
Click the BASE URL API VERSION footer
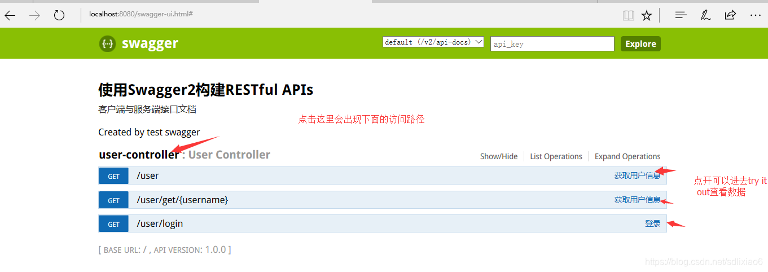(x=165, y=249)
